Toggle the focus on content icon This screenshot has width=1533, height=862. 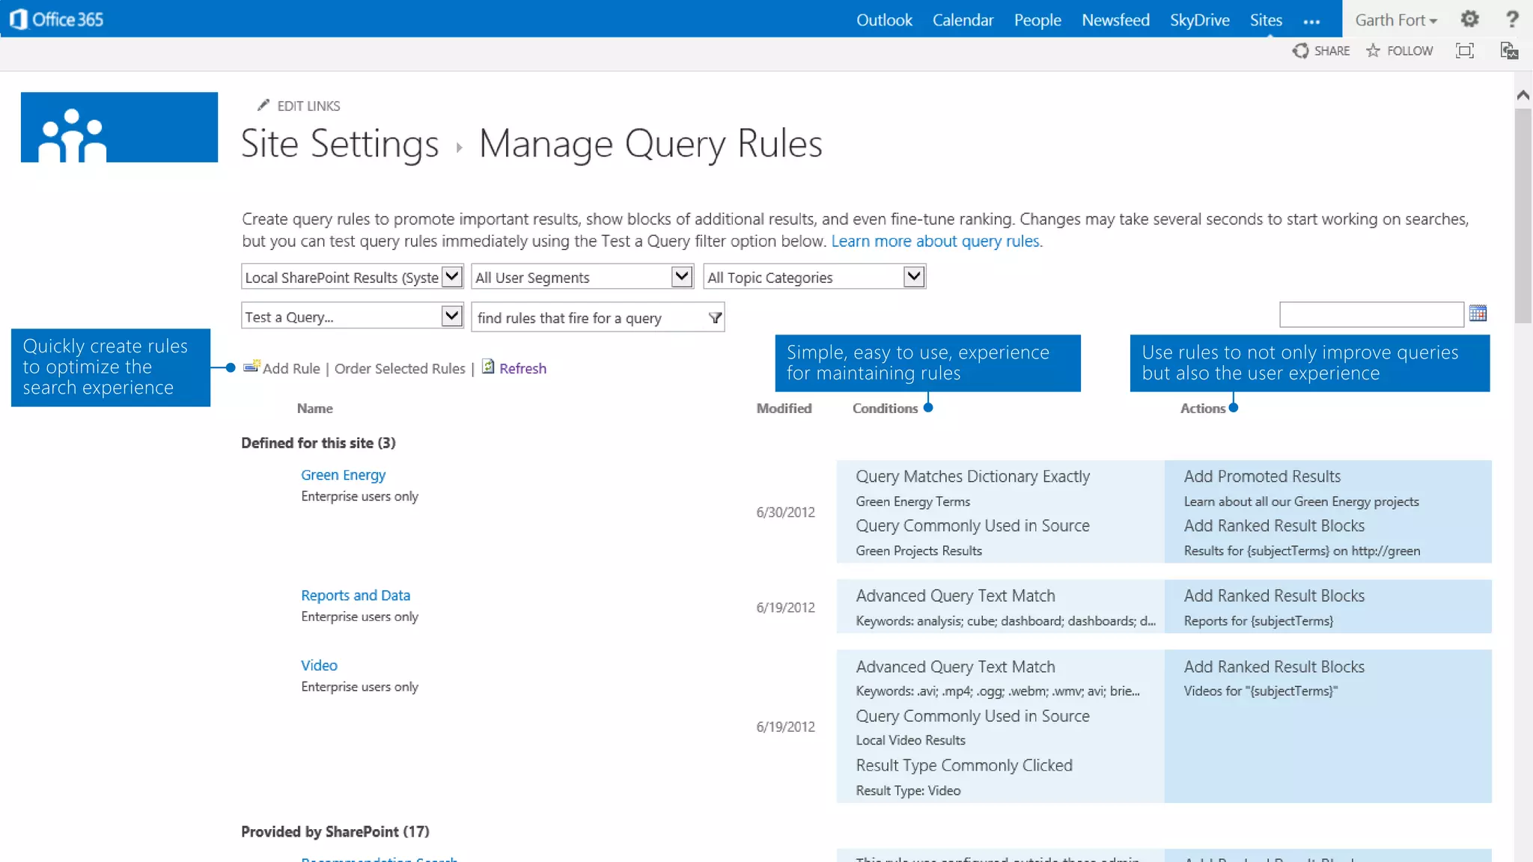tap(1464, 51)
